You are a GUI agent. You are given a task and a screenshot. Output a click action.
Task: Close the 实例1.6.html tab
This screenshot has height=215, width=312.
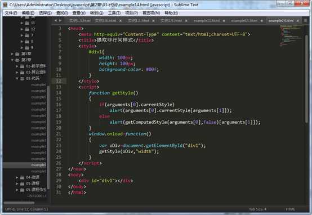[x=121, y=21]
